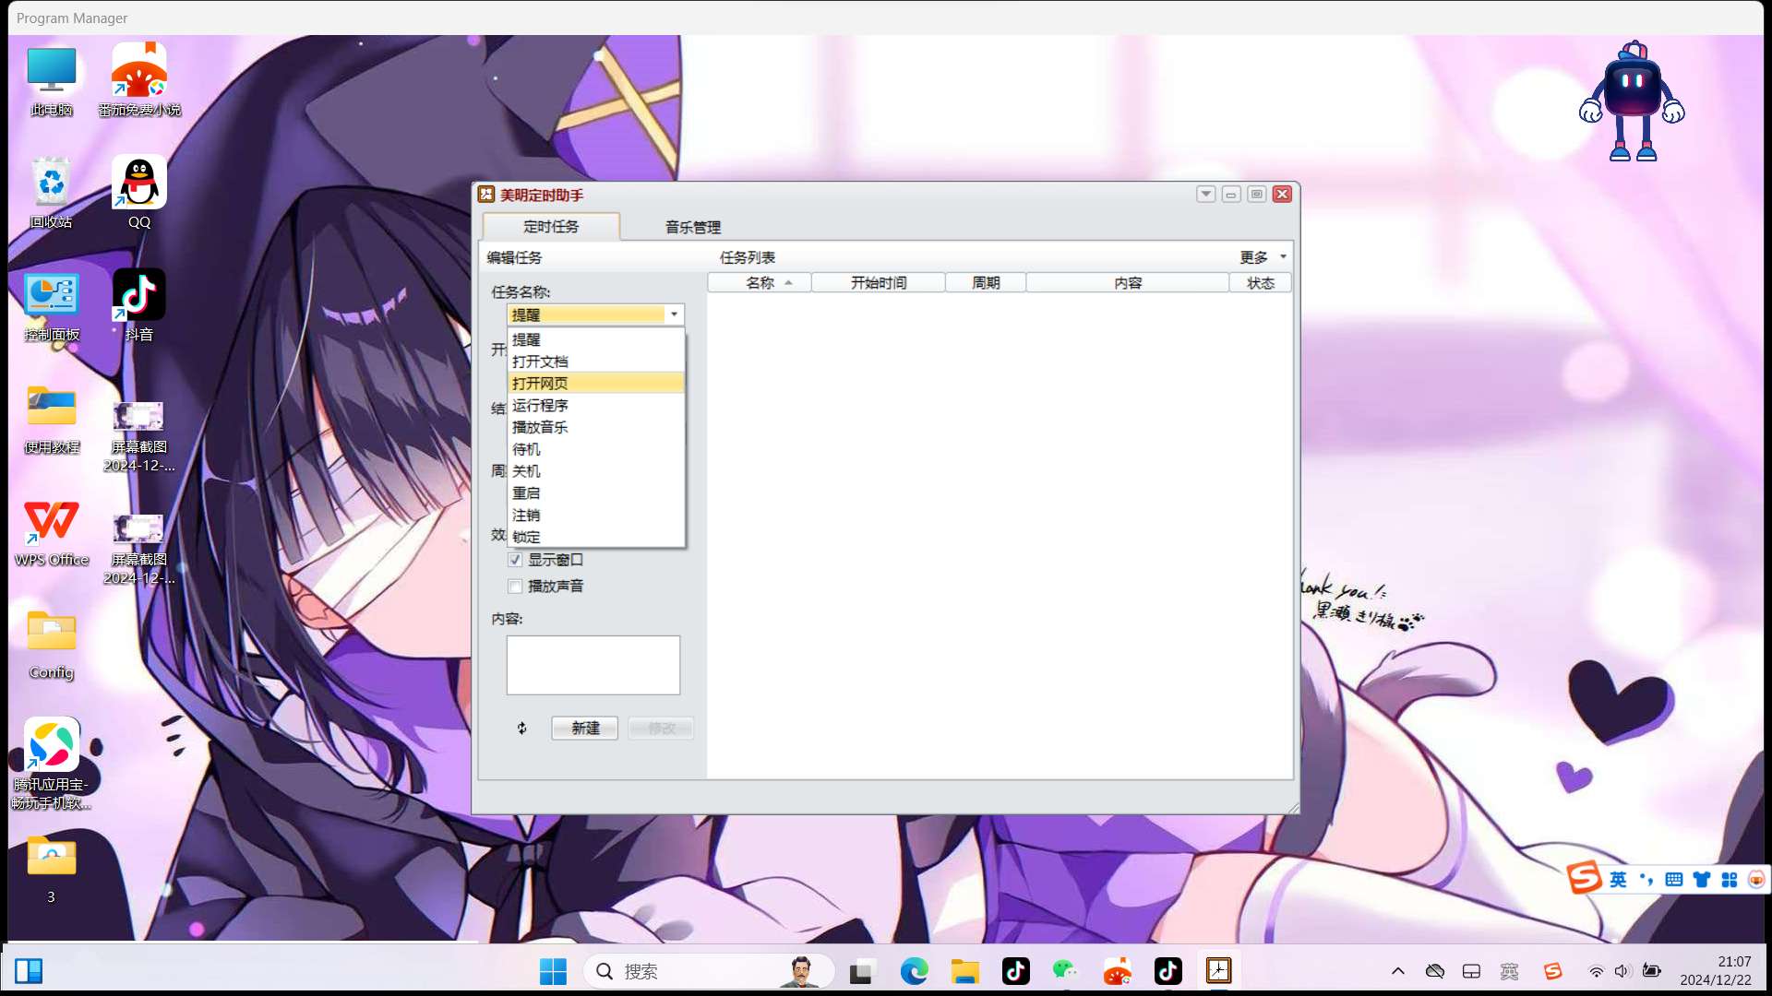Viewport: 1772px width, 996px height.
Task: Click into the 内容 text area
Action: (593, 665)
